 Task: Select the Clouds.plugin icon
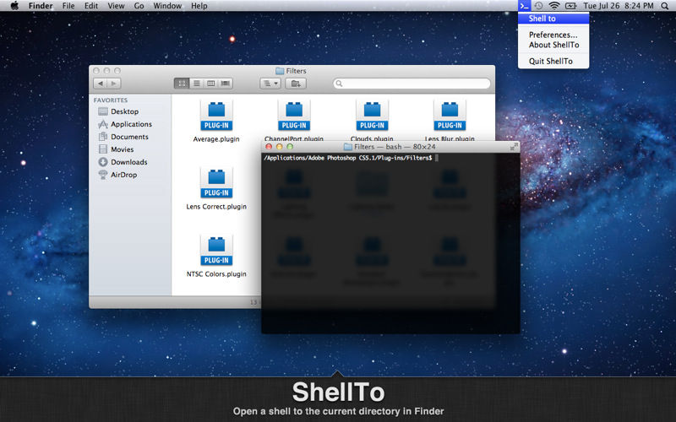click(x=372, y=115)
